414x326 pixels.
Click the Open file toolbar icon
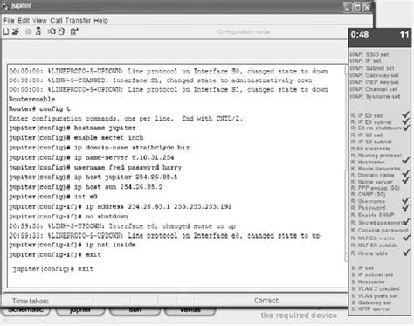pyautogui.click(x=16, y=31)
